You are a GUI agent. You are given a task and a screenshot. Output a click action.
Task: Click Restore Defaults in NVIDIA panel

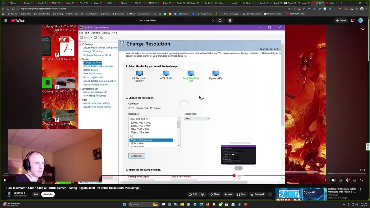coord(269,49)
